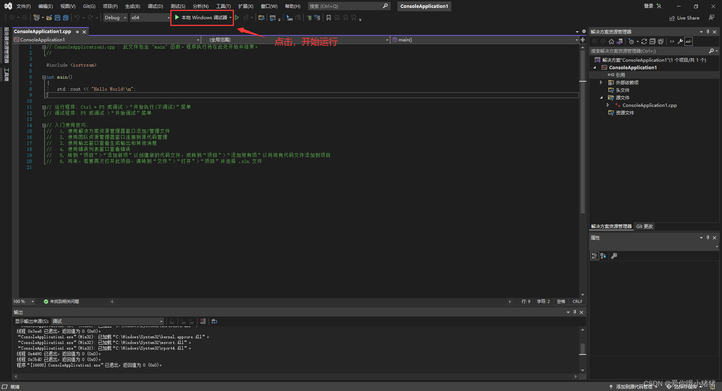The width and height of the screenshot is (722, 391).
Task: Toggle bookmark on current line
Action: pyautogui.click(x=329, y=18)
